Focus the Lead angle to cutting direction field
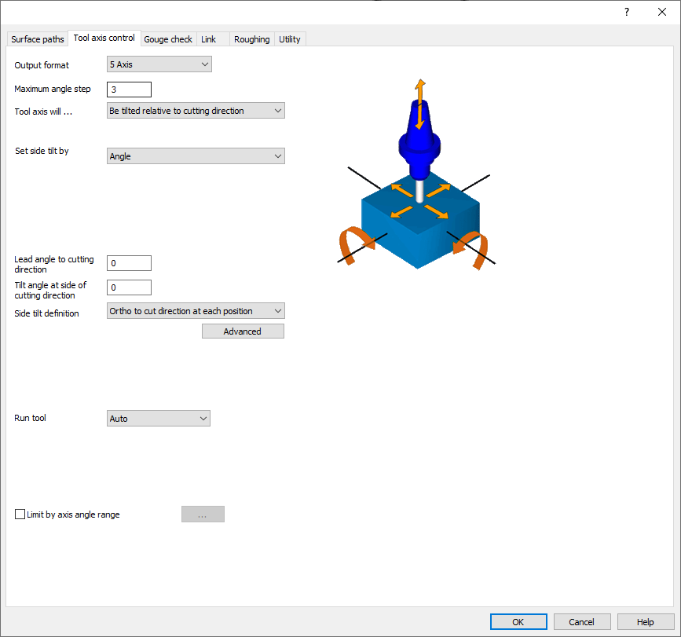681x637 pixels. point(129,263)
